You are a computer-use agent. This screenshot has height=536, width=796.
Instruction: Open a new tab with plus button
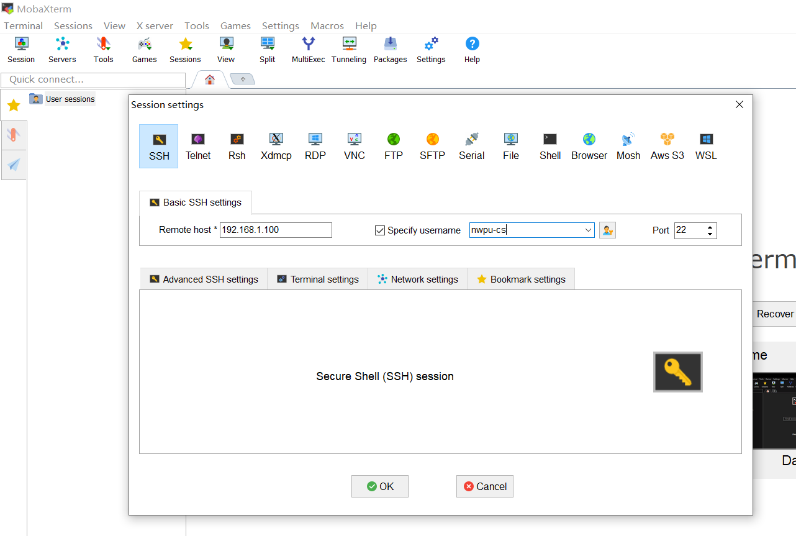click(243, 79)
